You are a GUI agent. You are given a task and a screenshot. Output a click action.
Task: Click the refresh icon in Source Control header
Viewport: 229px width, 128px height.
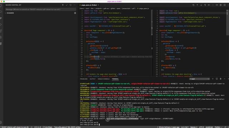point(70,5)
